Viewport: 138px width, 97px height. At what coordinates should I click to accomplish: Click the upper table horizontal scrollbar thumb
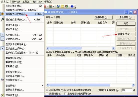click(x=66, y=48)
